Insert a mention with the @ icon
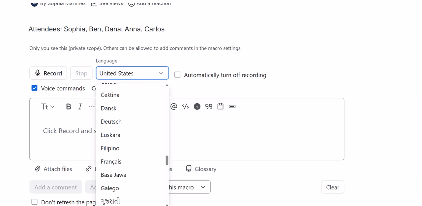Image resolution: width=422 pixels, height=206 pixels. click(x=174, y=106)
